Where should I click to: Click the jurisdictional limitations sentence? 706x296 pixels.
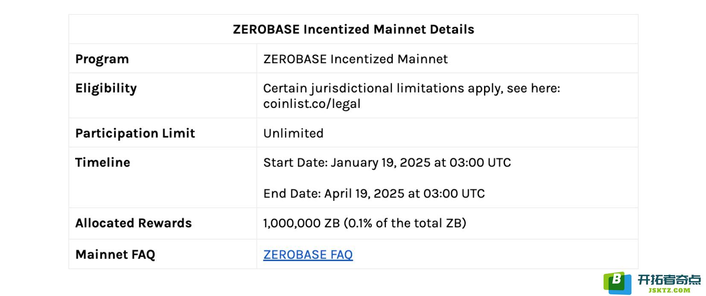point(411,88)
